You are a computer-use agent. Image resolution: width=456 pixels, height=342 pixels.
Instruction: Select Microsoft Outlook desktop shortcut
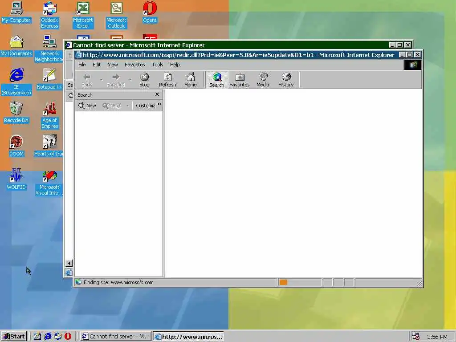coord(116,15)
